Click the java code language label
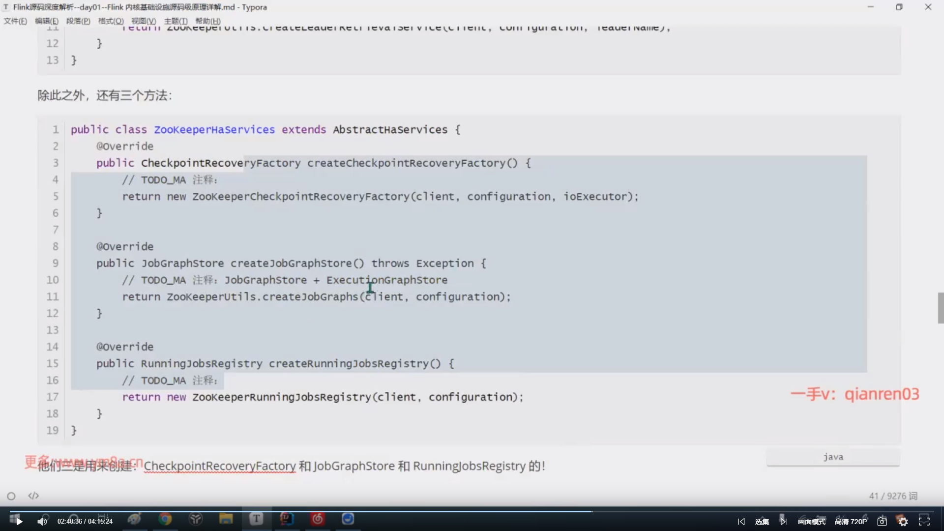The width and height of the screenshot is (944, 531). pyautogui.click(x=833, y=457)
